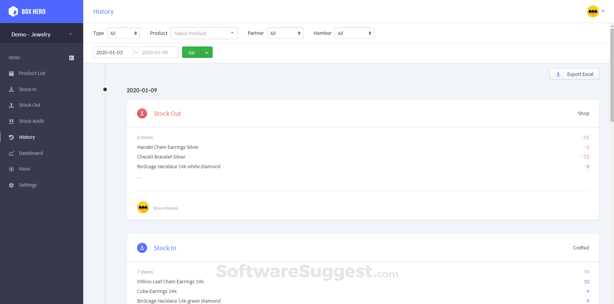Open the Type filter dropdown
This screenshot has width=614, height=304.
(x=124, y=33)
